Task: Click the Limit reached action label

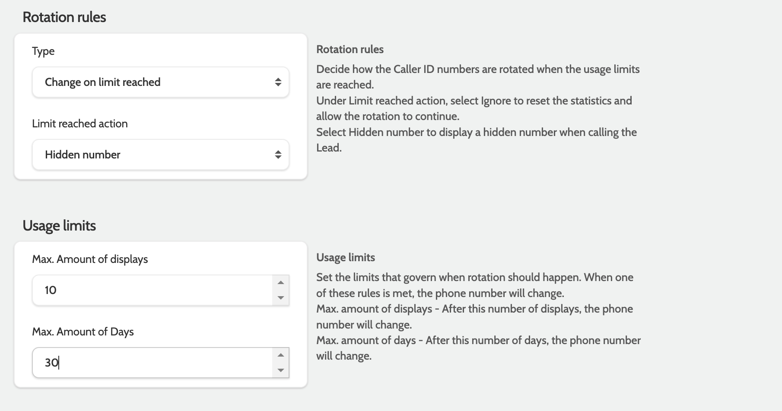Action: point(80,123)
